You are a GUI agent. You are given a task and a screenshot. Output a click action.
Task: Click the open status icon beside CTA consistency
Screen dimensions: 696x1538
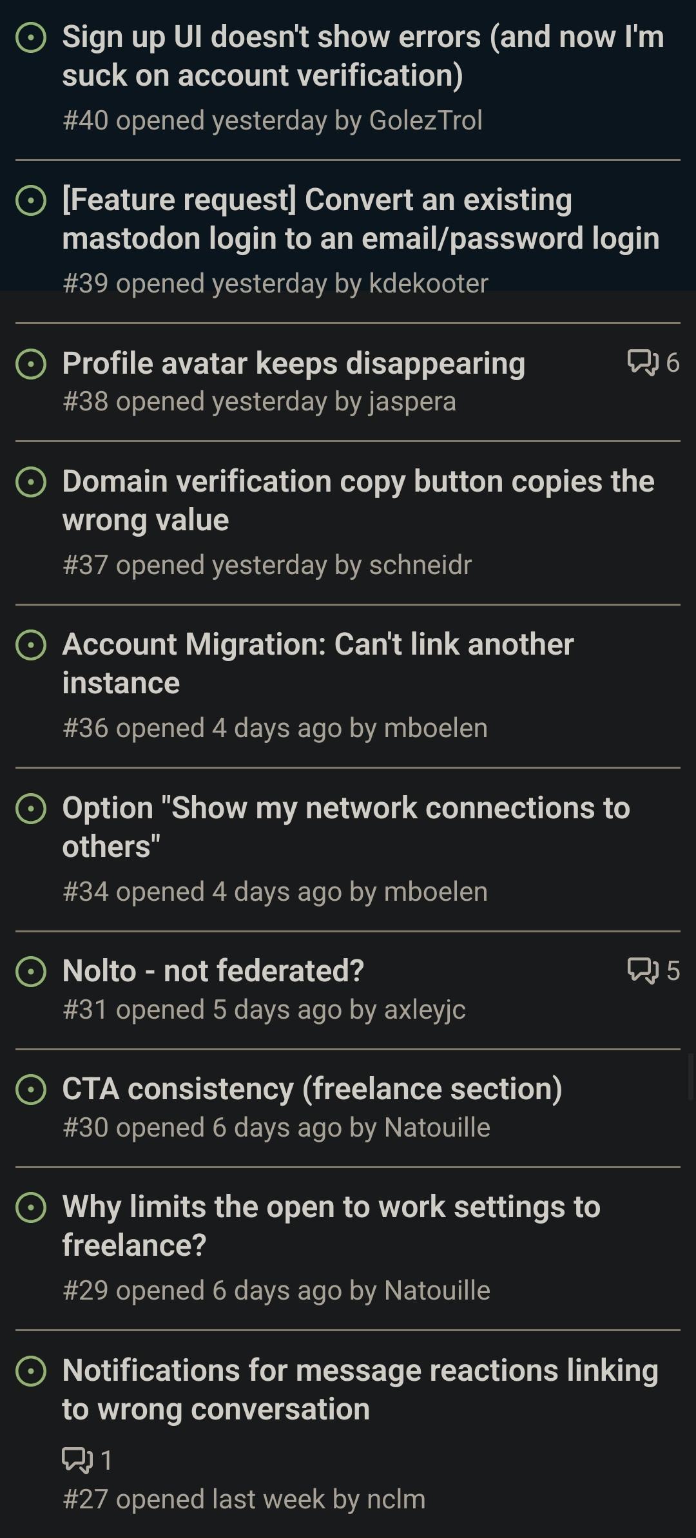tap(31, 1090)
